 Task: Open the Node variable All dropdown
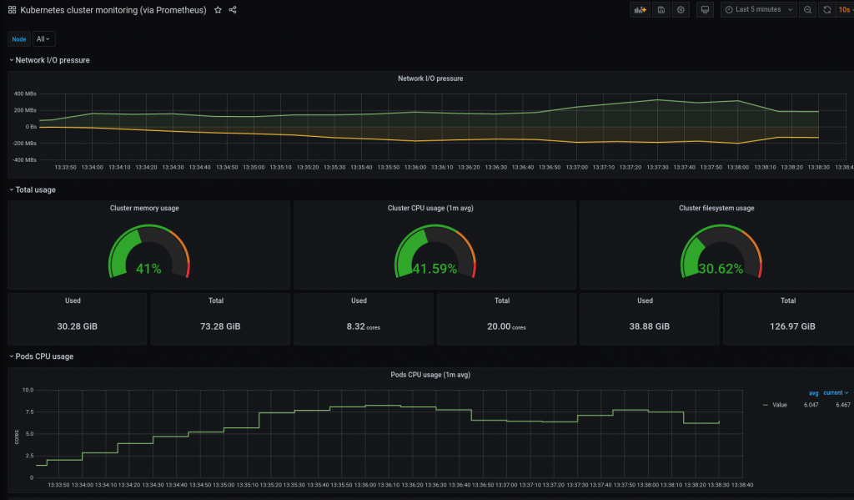pyautogui.click(x=43, y=38)
